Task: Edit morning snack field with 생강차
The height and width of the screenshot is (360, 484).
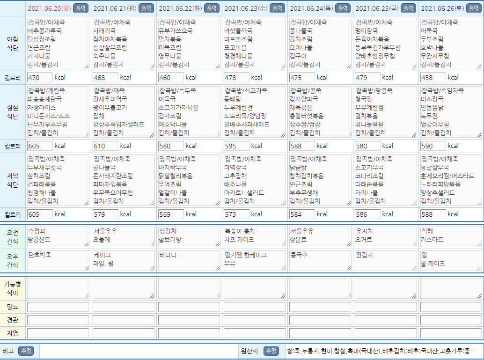Action: click(189, 237)
